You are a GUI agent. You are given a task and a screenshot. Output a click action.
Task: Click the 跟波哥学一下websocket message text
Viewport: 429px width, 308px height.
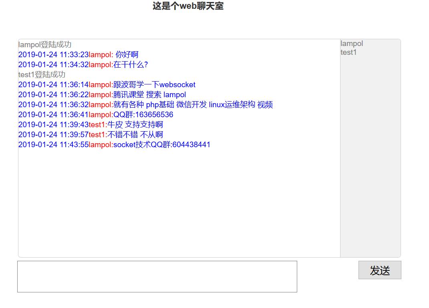(x=154, y=85)
